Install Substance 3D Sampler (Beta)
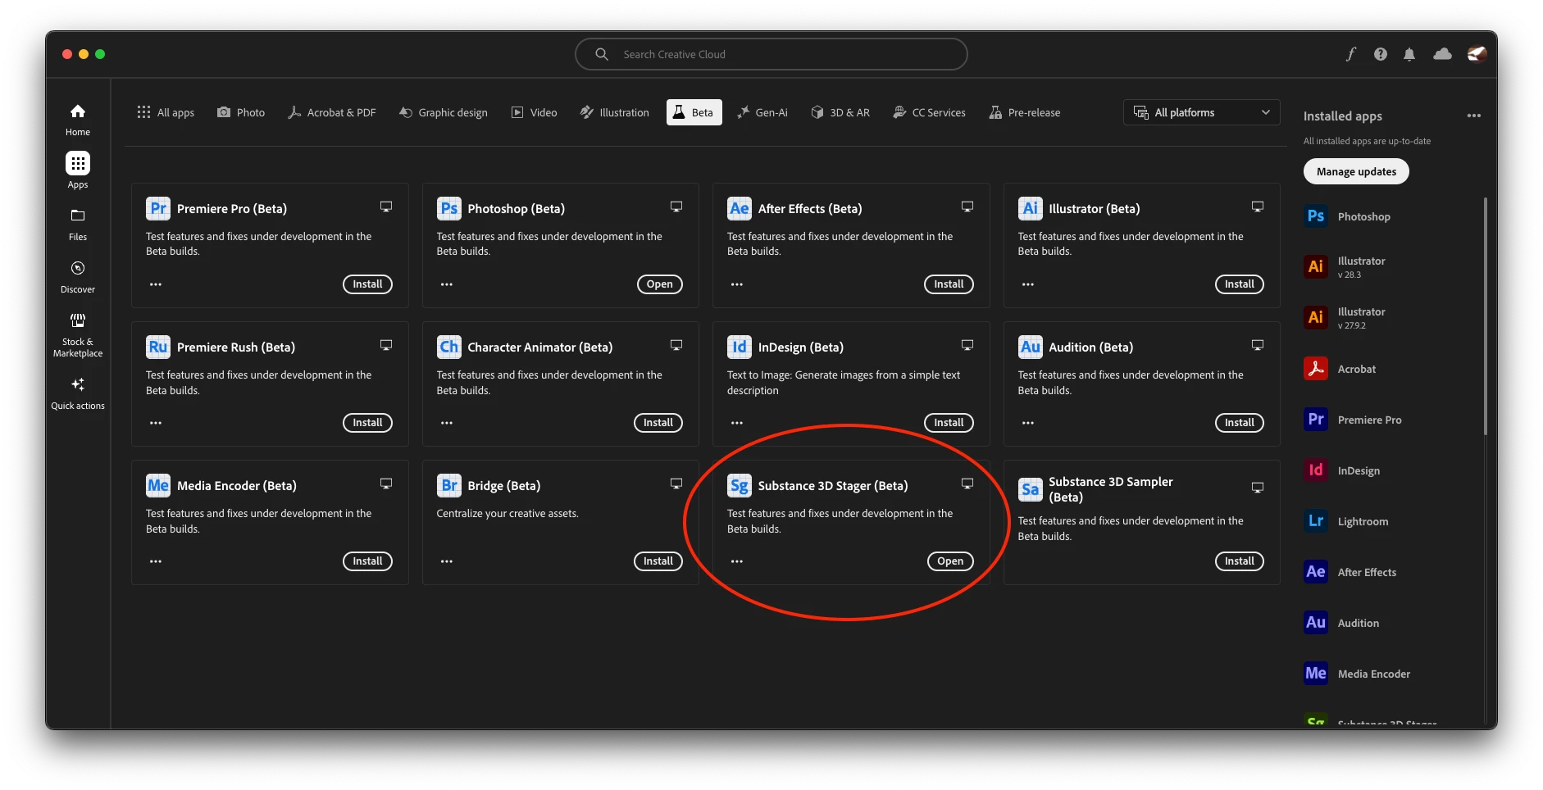The width and height of the screenshot is (1543, 790). pyautogui.click(x=1239, y=561)
